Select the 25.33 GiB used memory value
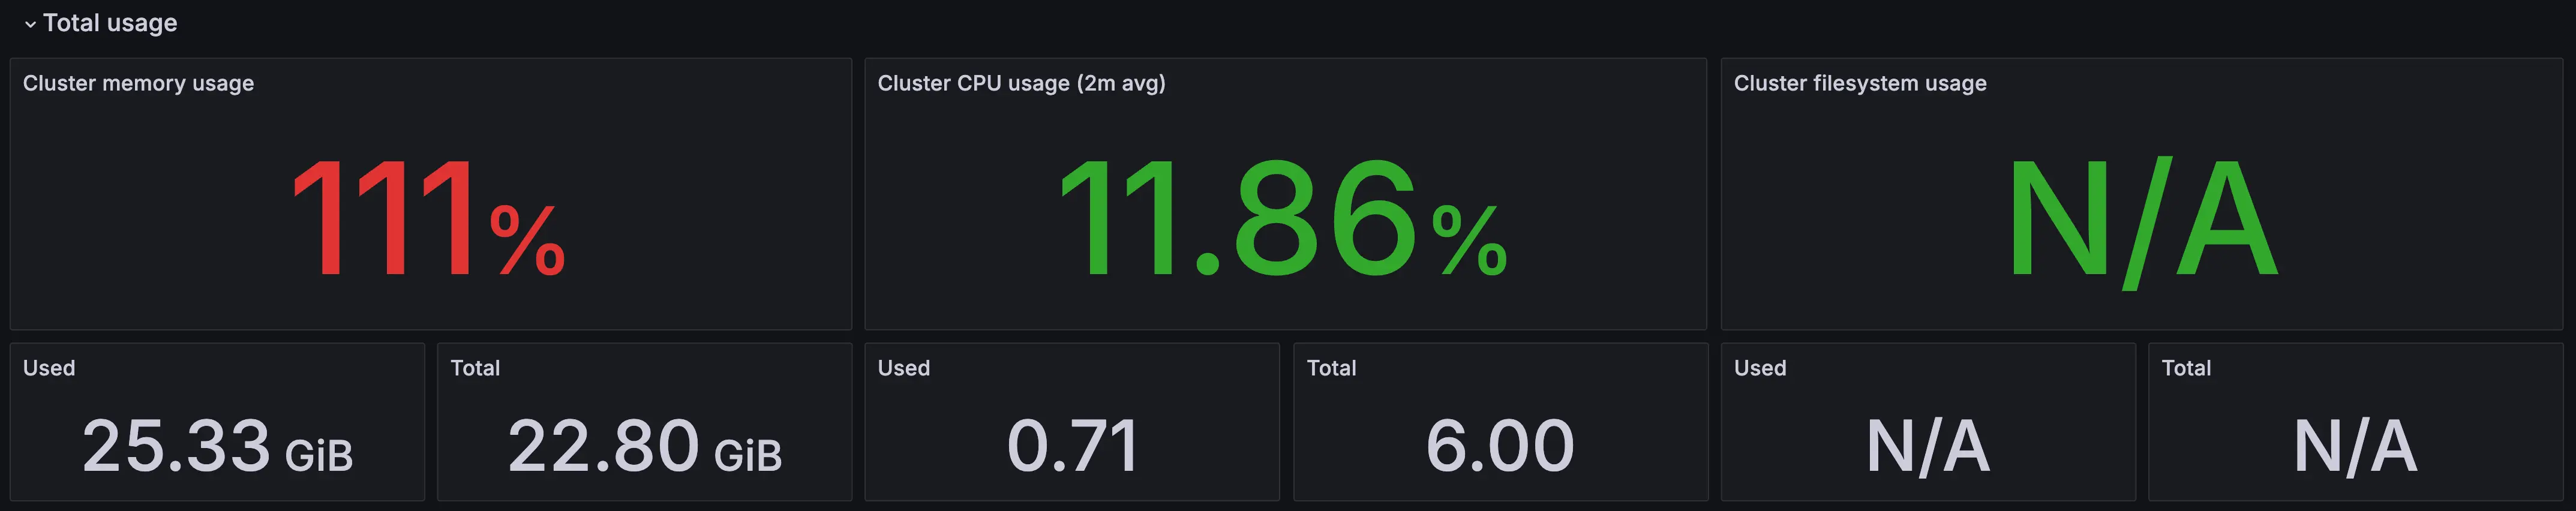The width and height of the screenshot is (2576, 511). click(217, 446)
